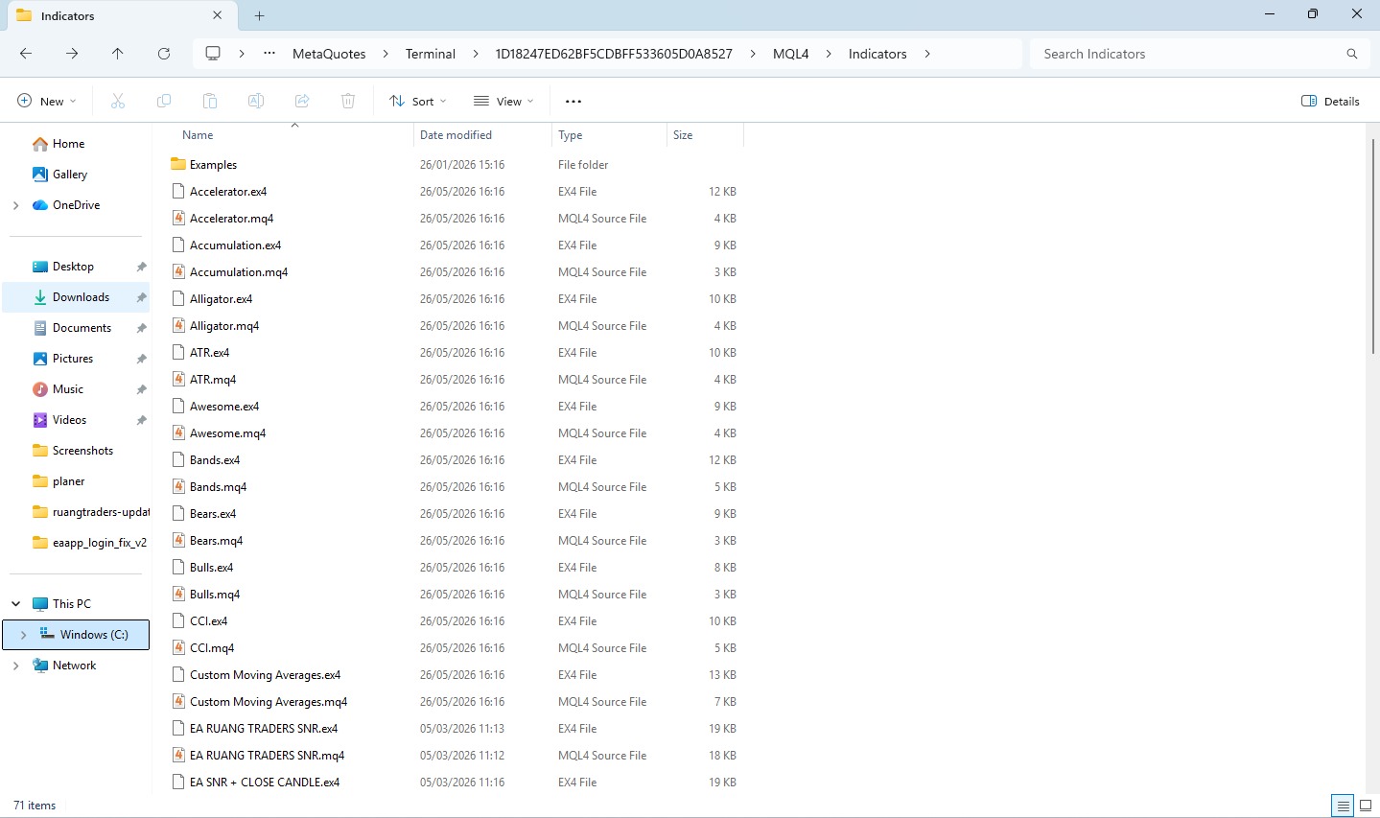Expand the OneDrive tree node
1380x818 pixels.
tap(15, 205)
